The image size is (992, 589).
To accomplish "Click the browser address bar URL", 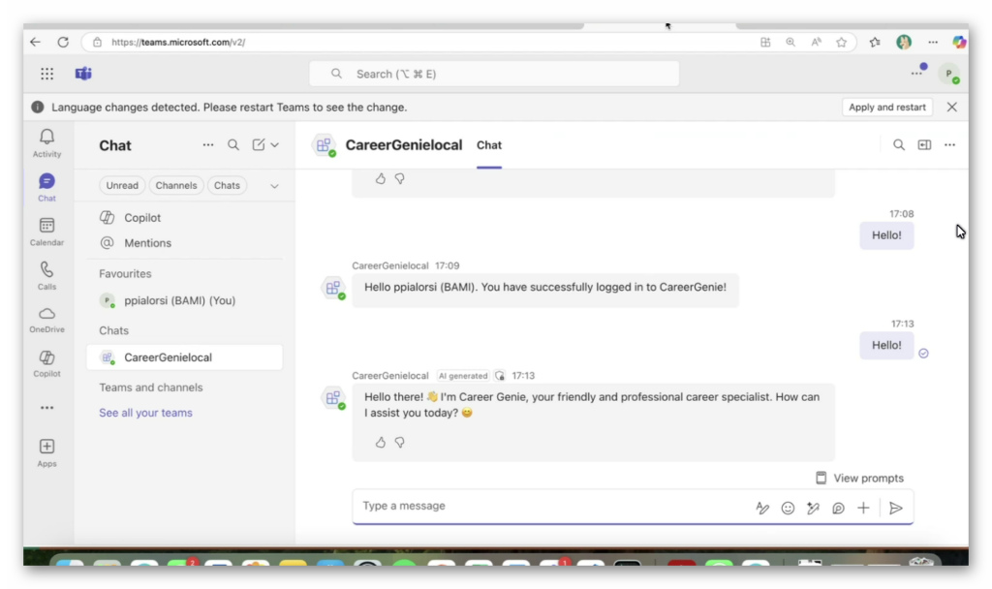I will pos(178,43).
